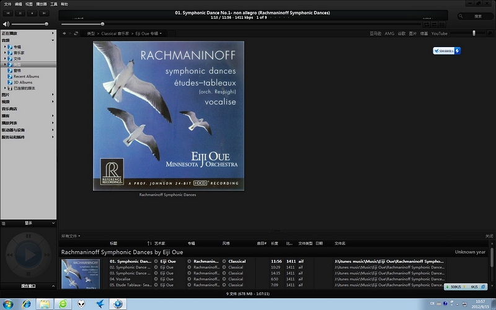Click the sort order arrows in column header
This screenshot has height=310, width=496.
149,243
